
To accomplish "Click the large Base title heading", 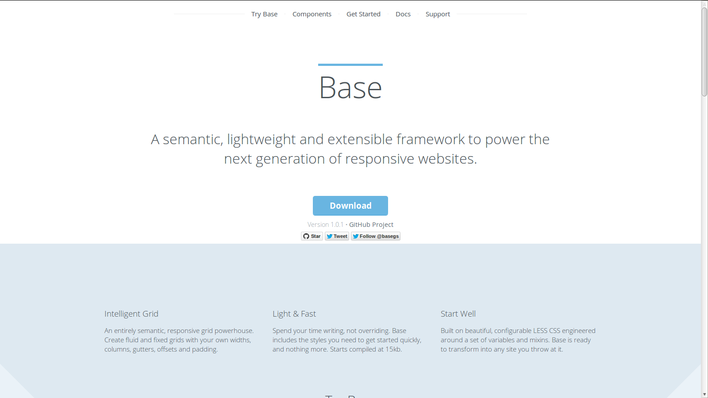I will 350,88.
